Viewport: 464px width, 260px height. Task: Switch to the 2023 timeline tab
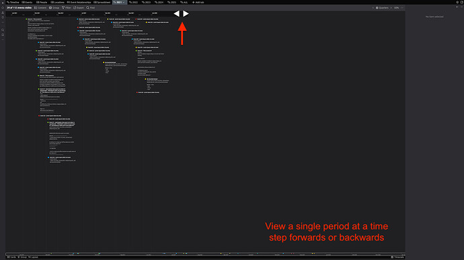click(146, 2)
